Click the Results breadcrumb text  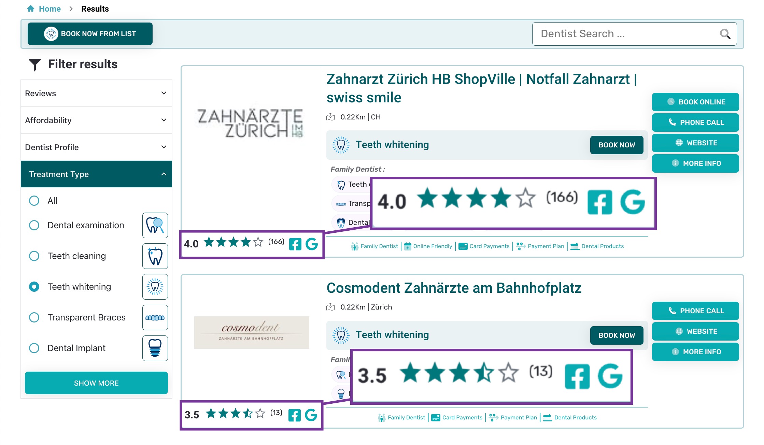[x=95, y=9]
